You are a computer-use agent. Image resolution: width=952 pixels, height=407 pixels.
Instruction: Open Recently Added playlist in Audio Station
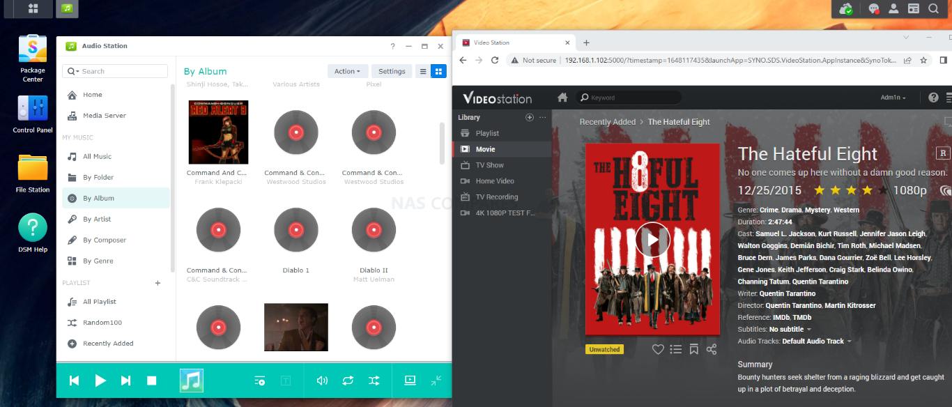[x=116, y=344]
